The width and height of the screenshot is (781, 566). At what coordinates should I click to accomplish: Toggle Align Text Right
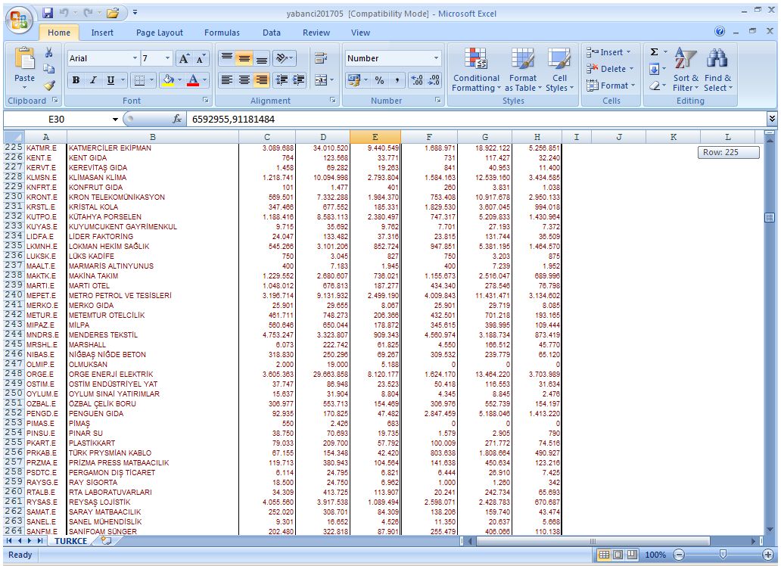[x=262, y=79]
